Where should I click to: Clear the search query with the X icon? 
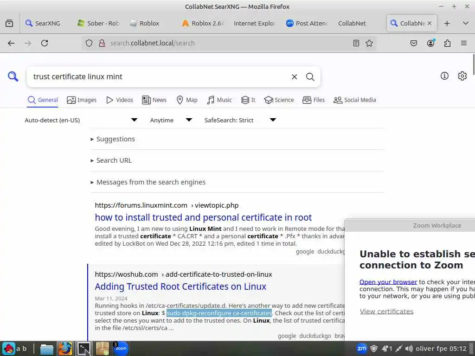pyautogui.click(x=294, y=77)
